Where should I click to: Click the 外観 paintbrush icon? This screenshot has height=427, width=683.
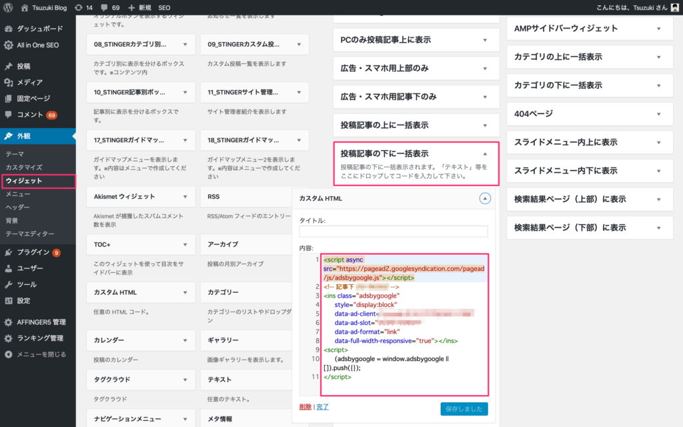pyautogui.click(x=8, y=136)
